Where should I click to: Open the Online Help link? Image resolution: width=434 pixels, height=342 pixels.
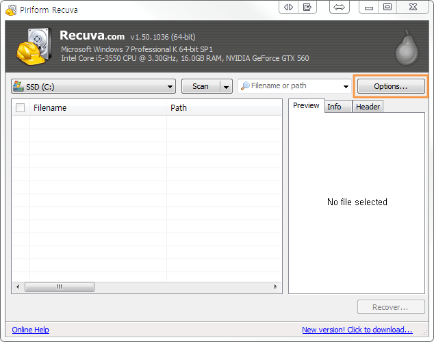[30, 330]
